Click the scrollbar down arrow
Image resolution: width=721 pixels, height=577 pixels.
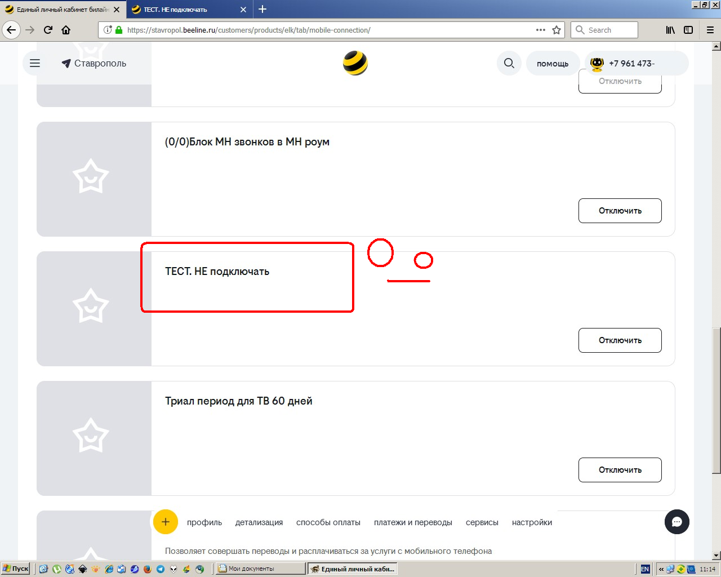click(716, 556)
